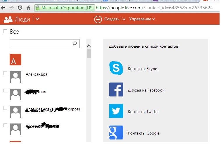The width and height of the screenshot is (221, 154).
Task: Click the contact list scroll up arrow
Action: [89, 46]
